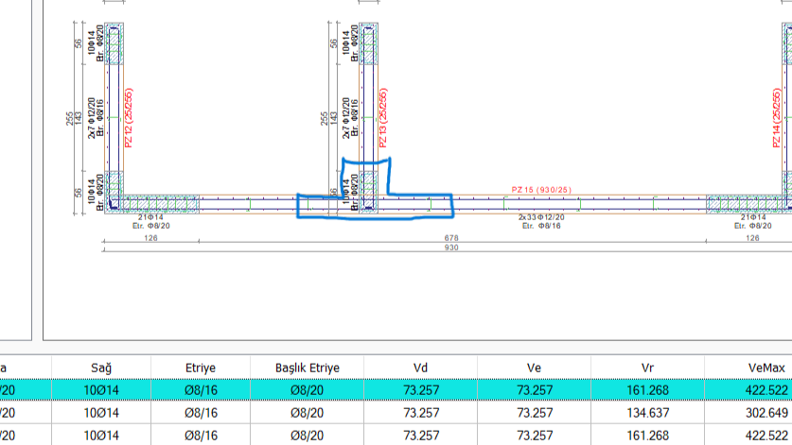Image resolution: width=792 pixels, height=445 pixels.
Task: Select Ve value 73.257 in highlighted row
Action: tap(535, 390)
